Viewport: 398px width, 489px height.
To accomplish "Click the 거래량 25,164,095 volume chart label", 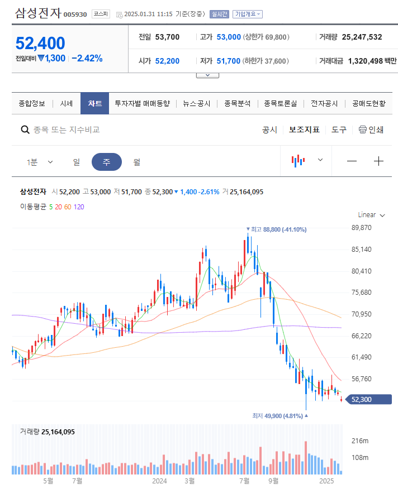I will (48, 432).
